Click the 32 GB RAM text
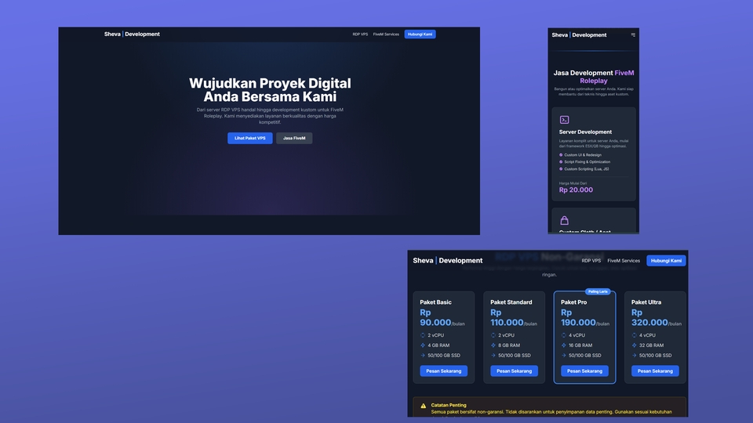The image size is (753, 423). click(x=651, y=345)
